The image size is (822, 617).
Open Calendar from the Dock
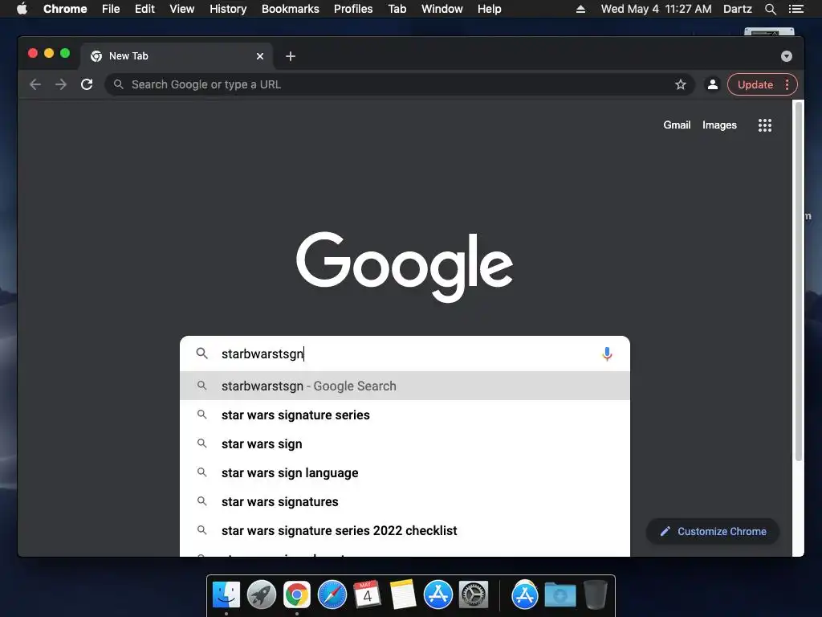pyautogui.click(x=367, y=595)
